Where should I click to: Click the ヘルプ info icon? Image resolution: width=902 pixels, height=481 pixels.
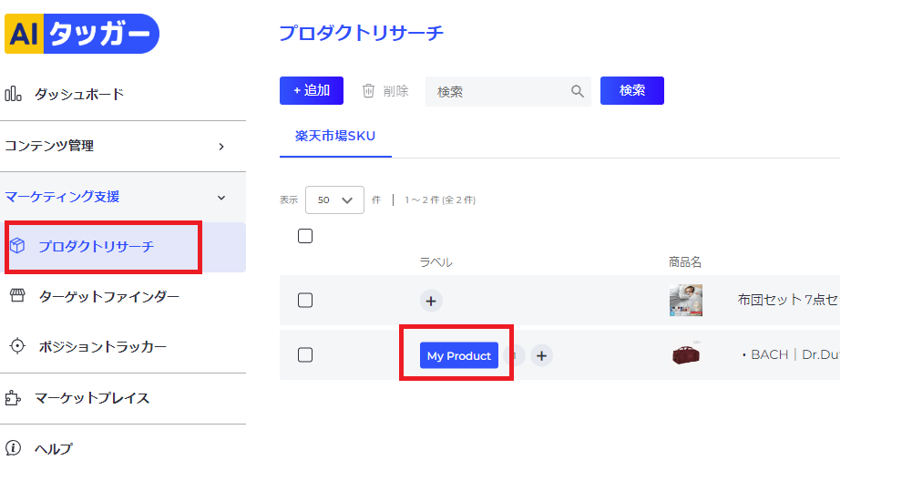14,447
